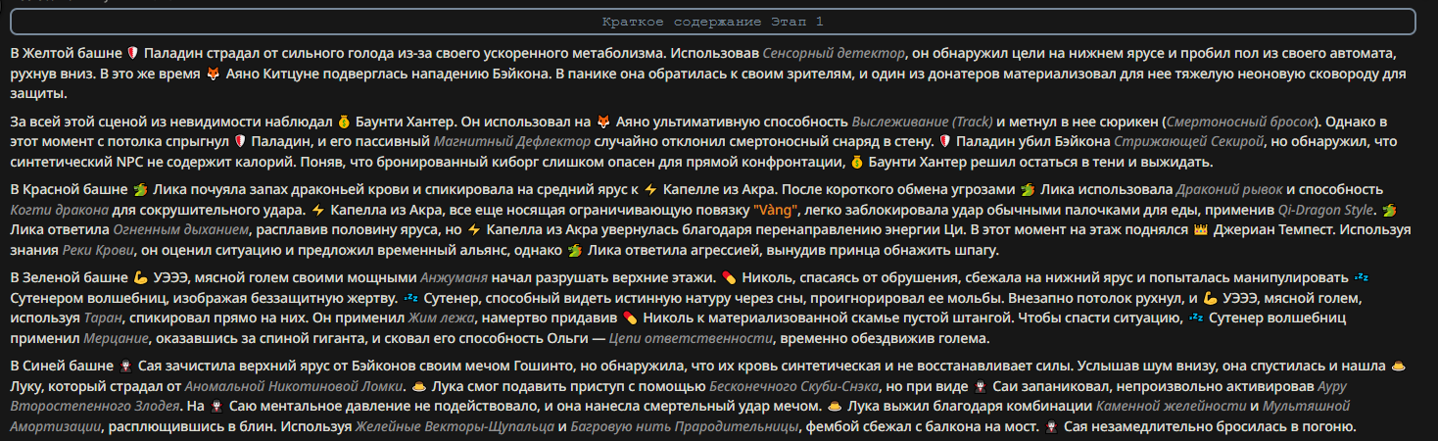Click dragon emoji before 'Лика почуяла запах'
1438x441 pixels.
(x=140, y=189)
